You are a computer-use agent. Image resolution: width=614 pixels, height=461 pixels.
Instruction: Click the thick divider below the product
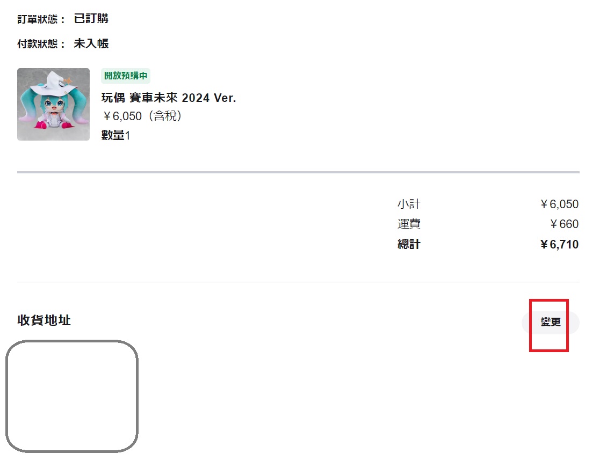tap(298, 172)
